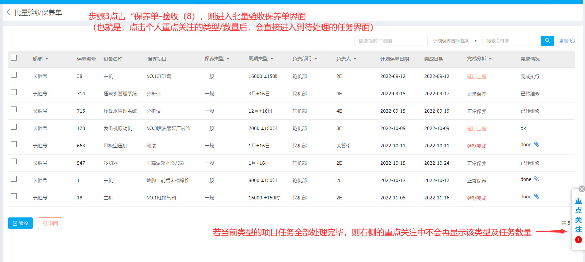Image resolution: width=585 pixels, height=262 pixels.
Task: Check the row for NO.1缸排气阀
Action: click(x=14, y=196)
